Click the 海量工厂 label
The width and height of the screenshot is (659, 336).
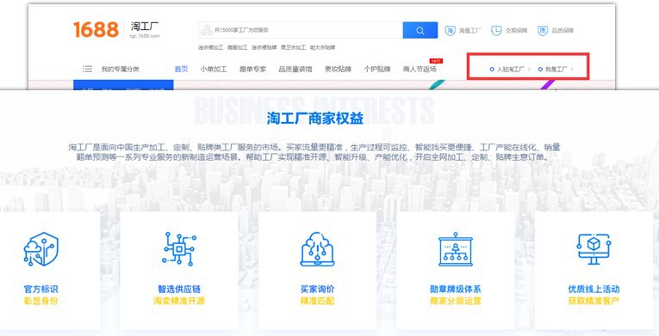[x=469, y=30]
